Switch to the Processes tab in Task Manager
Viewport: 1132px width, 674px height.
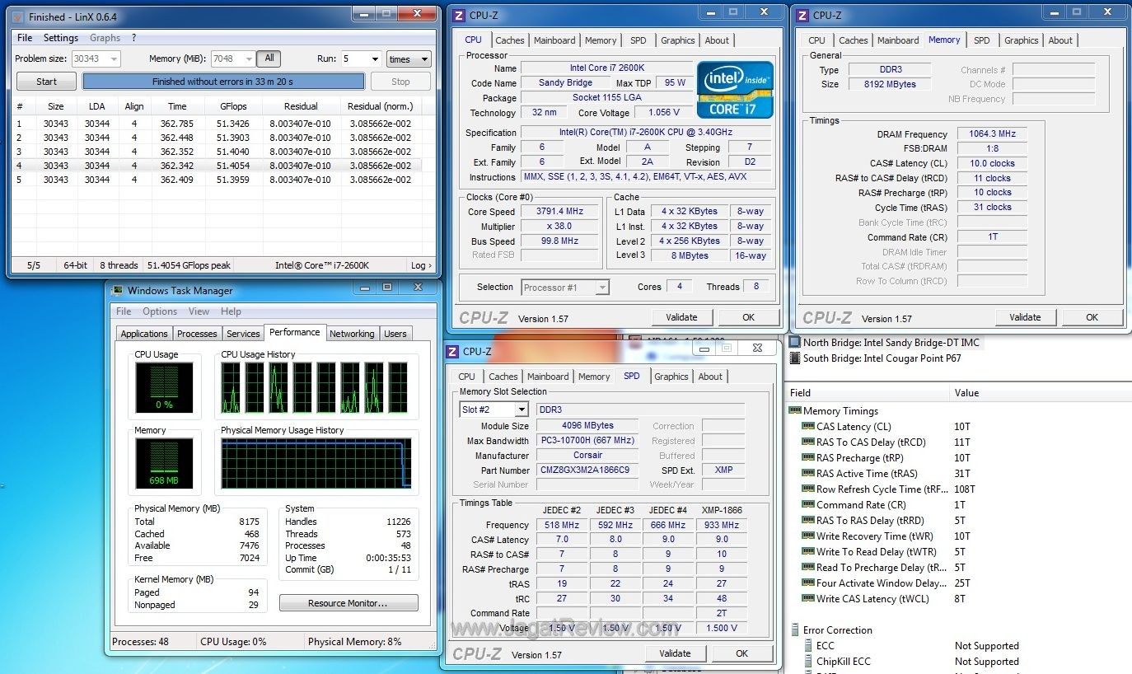[x=197, y=334]
